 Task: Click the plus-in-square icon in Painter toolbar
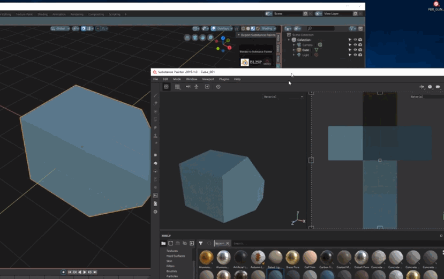pyautogui.click(x=207, y=87)
